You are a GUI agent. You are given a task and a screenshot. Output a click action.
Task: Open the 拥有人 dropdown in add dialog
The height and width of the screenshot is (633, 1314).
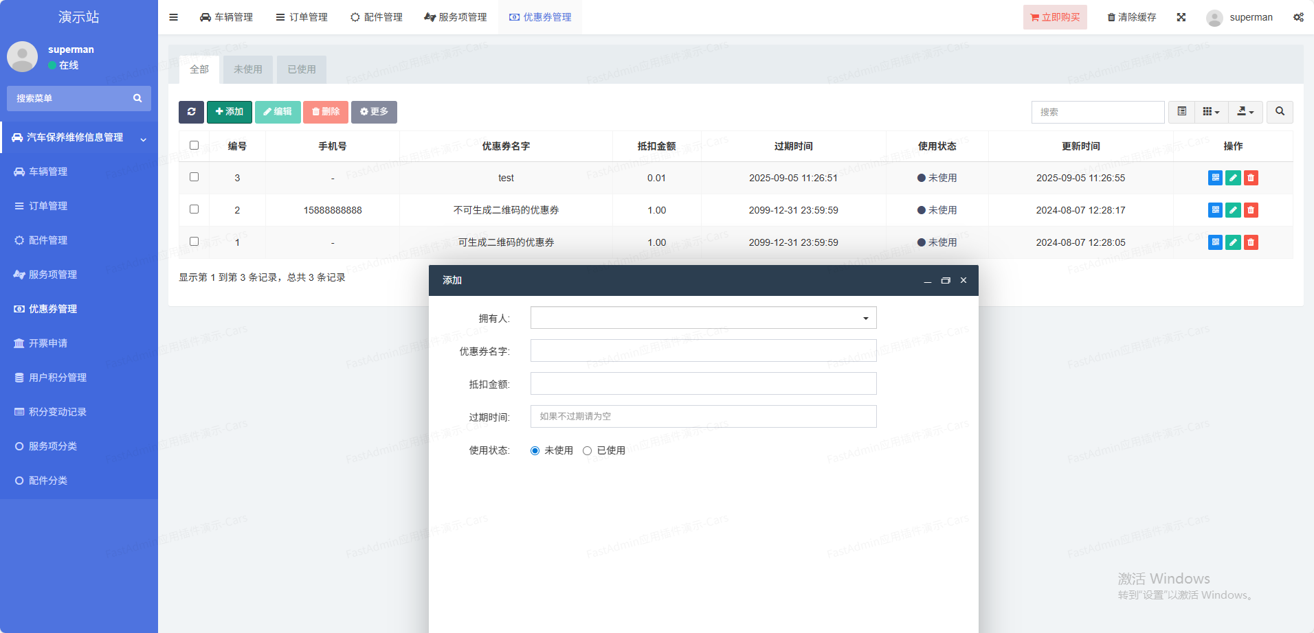(703, 318)
